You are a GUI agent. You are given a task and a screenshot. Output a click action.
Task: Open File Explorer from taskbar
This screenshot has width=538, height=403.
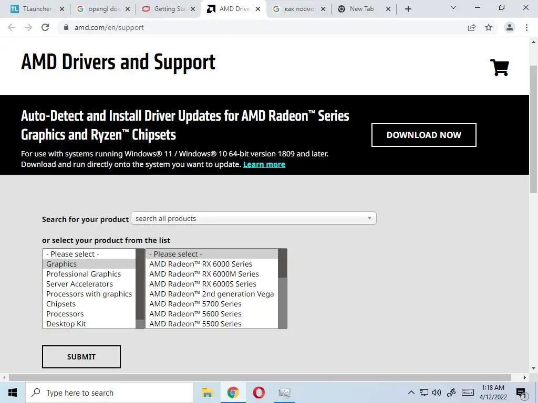(x=207, y=393)
